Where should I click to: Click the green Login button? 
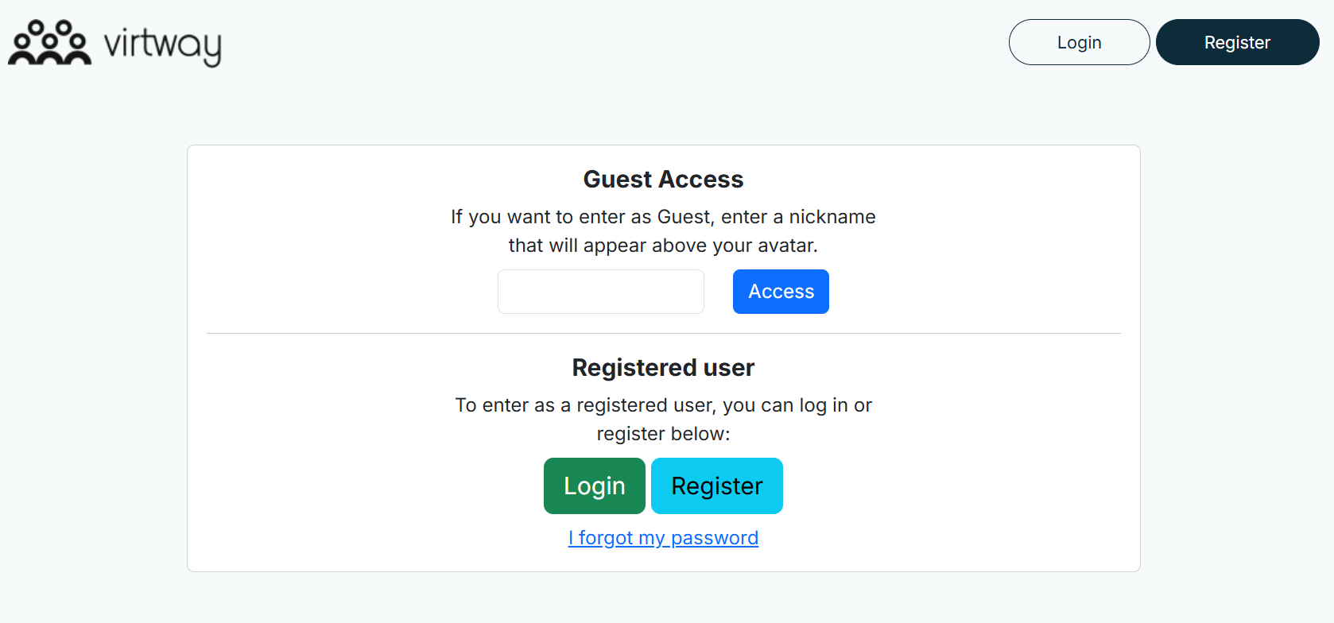click(x=594, y=486)
